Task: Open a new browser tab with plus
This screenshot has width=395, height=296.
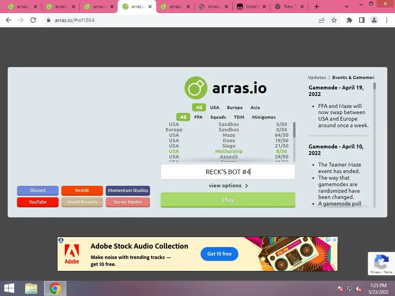Action: [317, 7]
